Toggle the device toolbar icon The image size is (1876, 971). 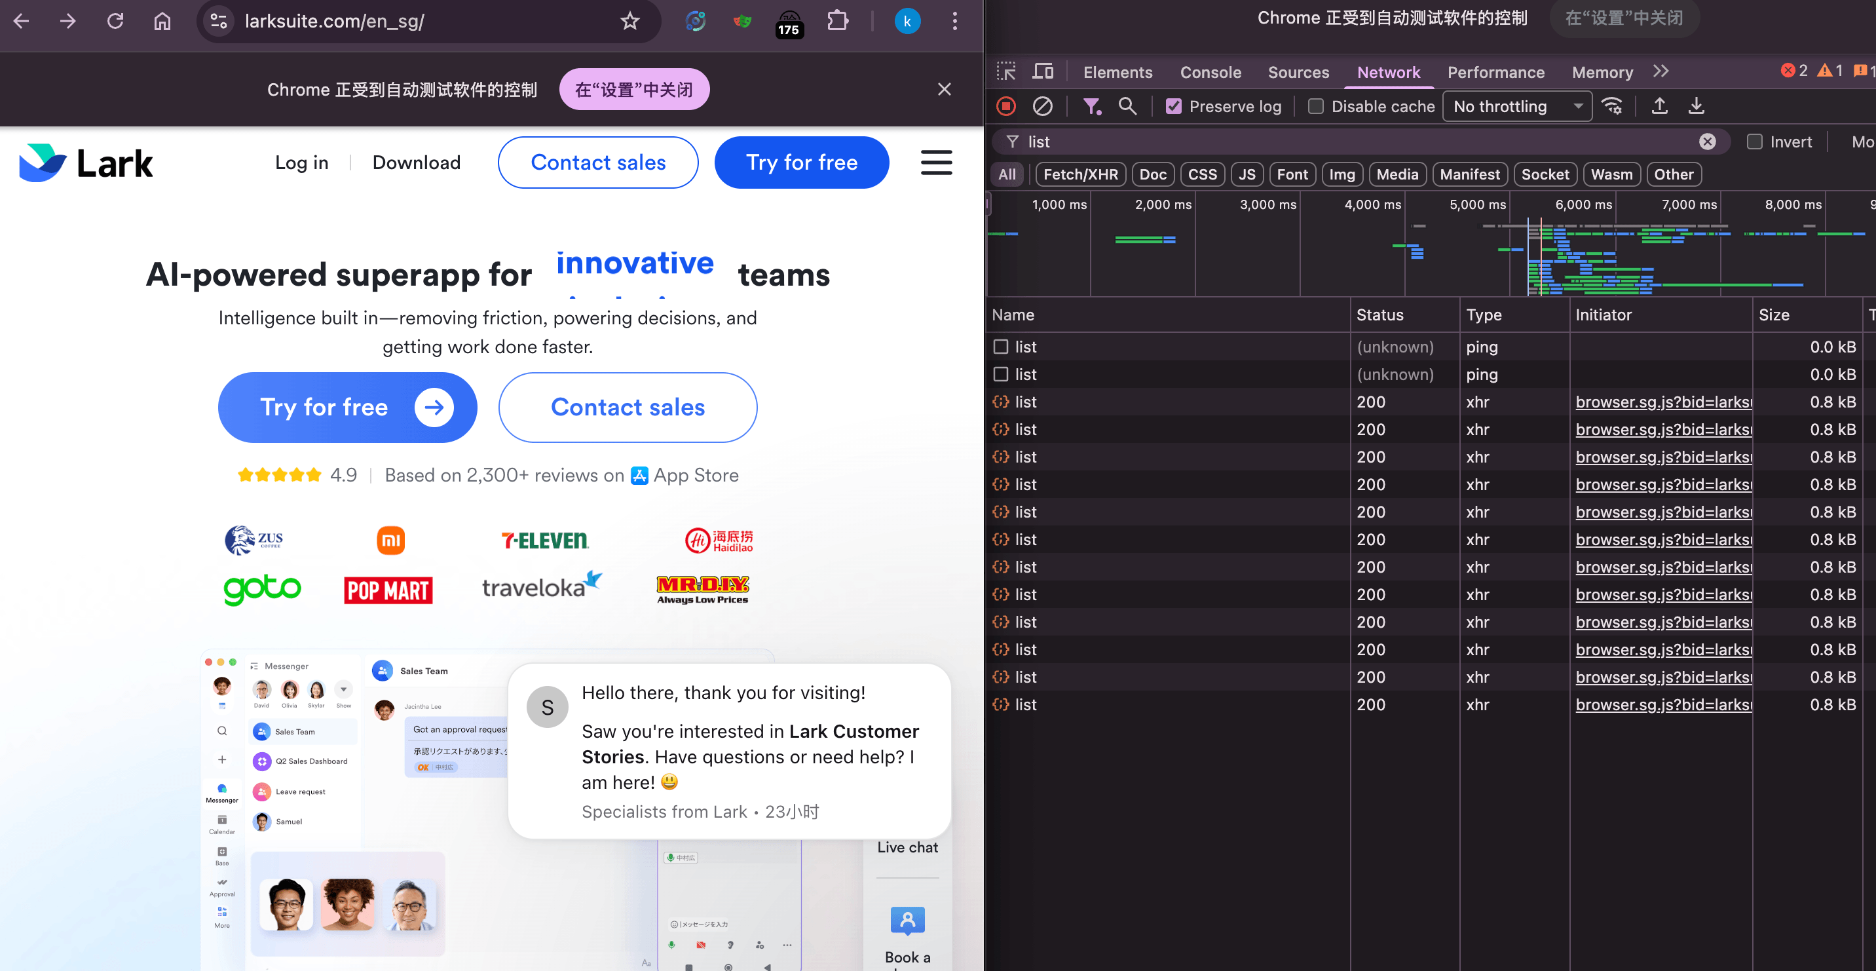pos(1043,71)
